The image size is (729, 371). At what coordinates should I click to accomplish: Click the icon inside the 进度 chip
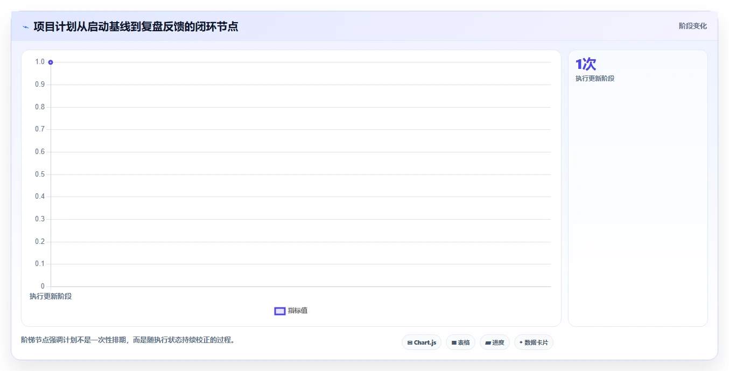pos(488,342)
